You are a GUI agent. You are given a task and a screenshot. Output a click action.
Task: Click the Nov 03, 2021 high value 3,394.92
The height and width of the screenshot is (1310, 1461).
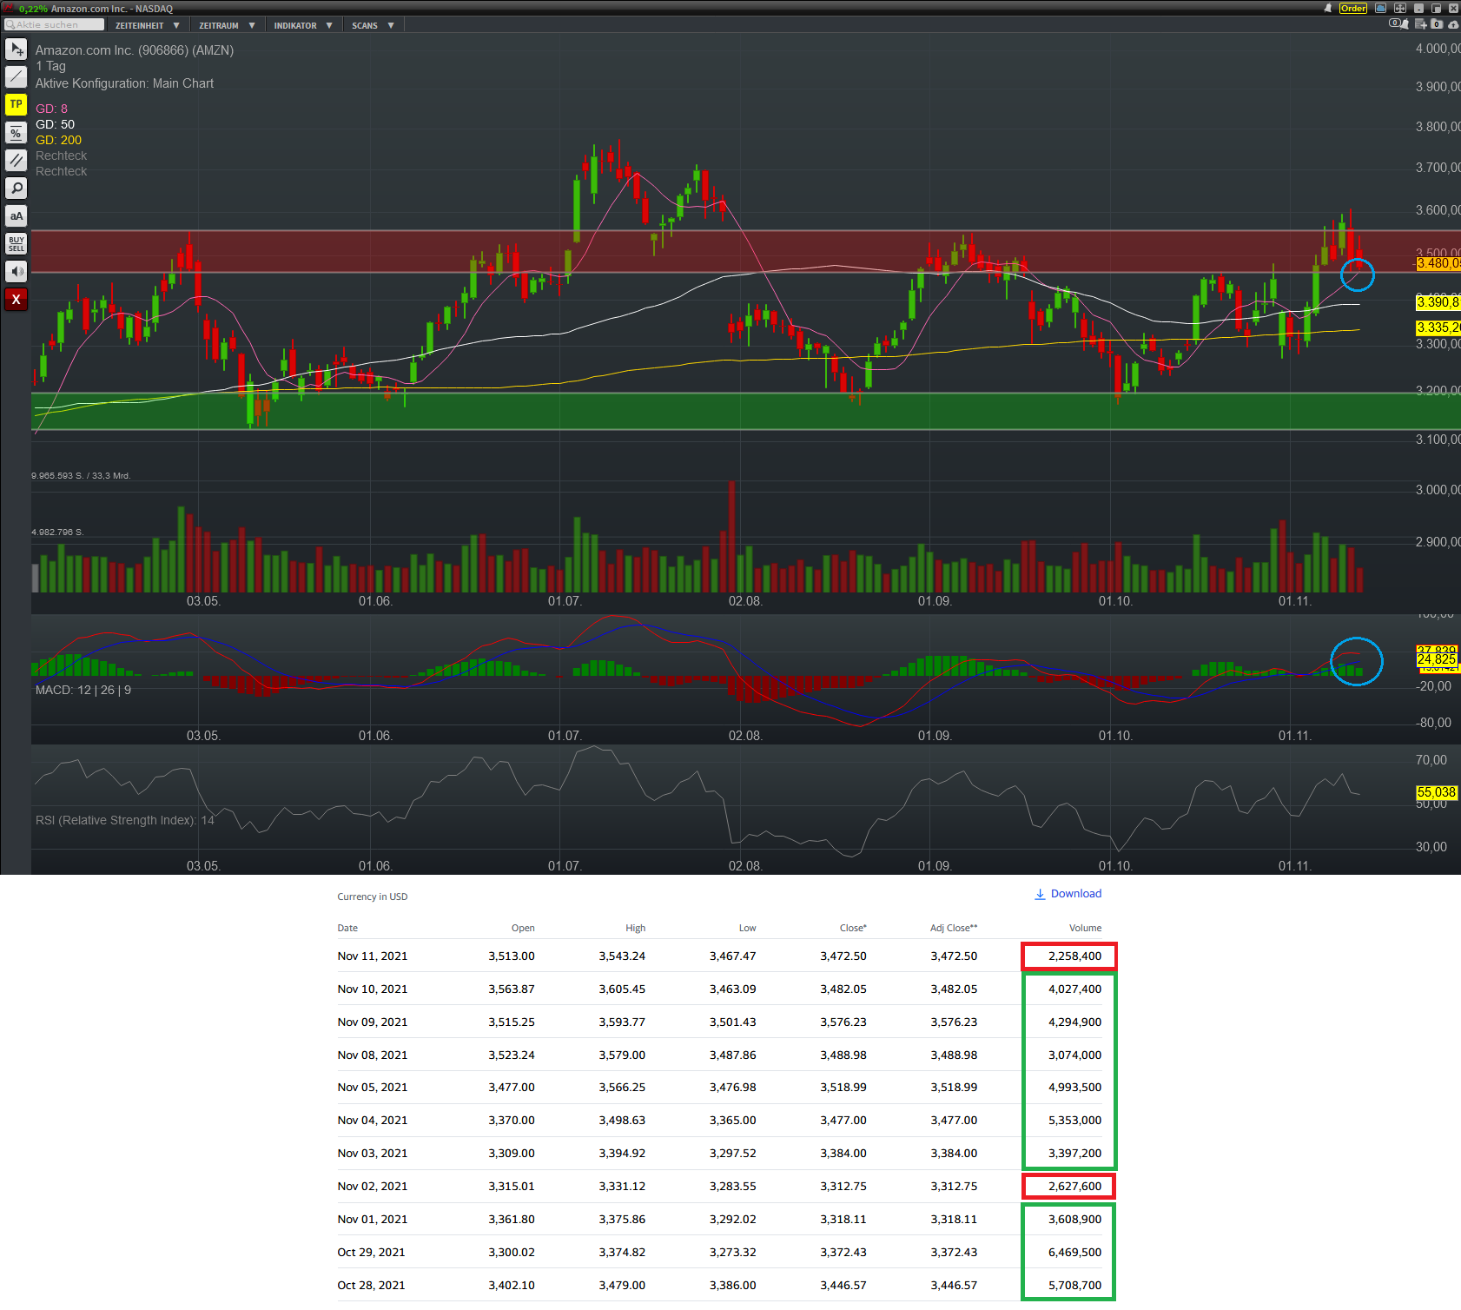[622, 1154]
